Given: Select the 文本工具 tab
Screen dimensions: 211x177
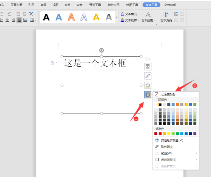Looking at the screenshot, I should point(151,5).
